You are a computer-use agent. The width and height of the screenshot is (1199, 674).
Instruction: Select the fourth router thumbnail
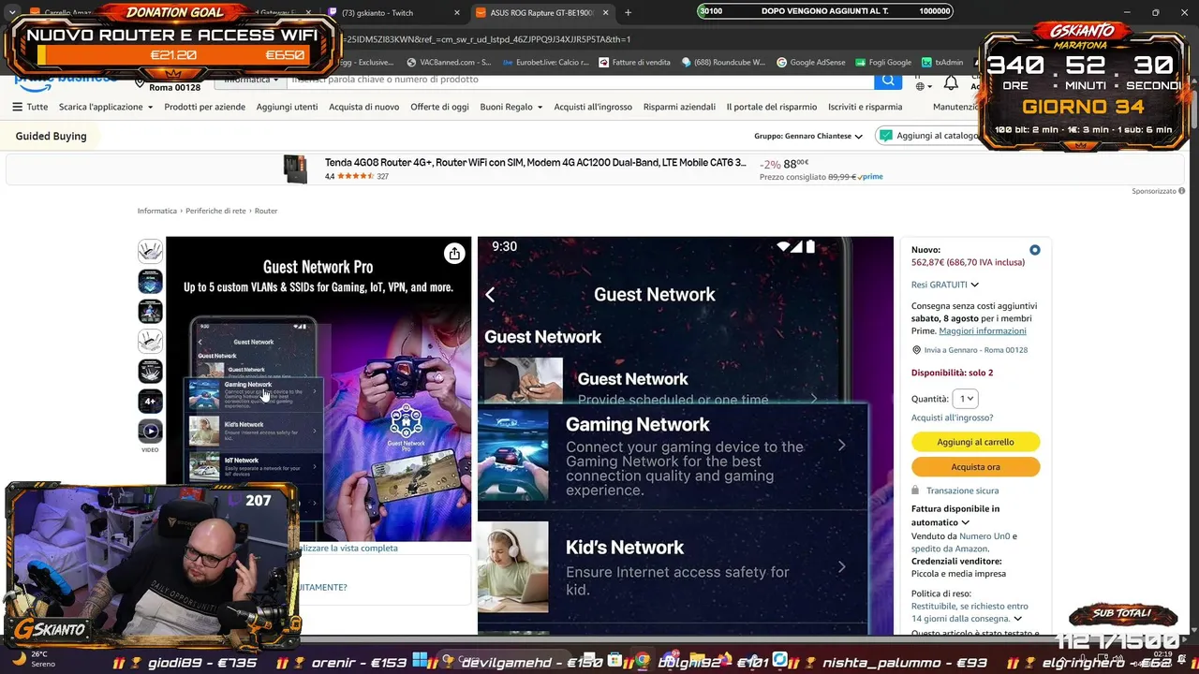(150, 341)
